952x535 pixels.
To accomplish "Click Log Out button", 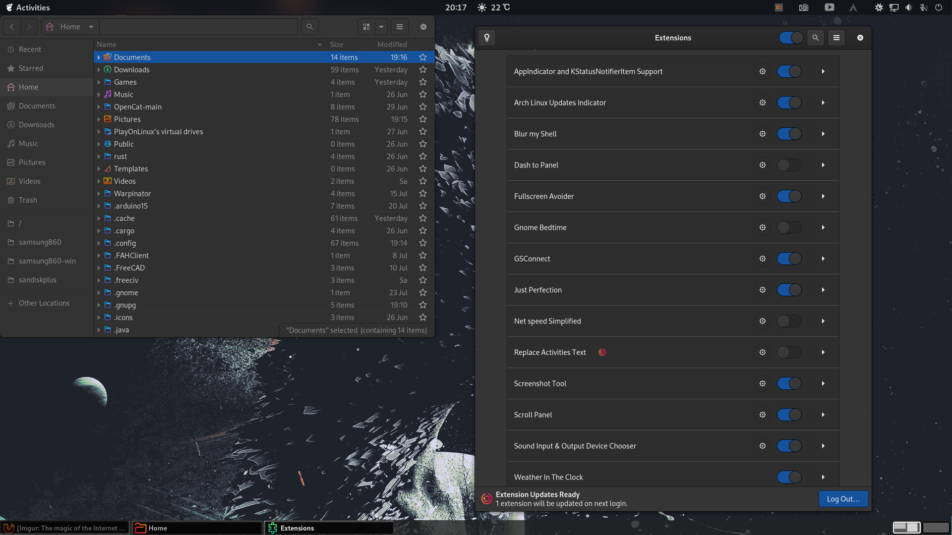I will [843, 499].
